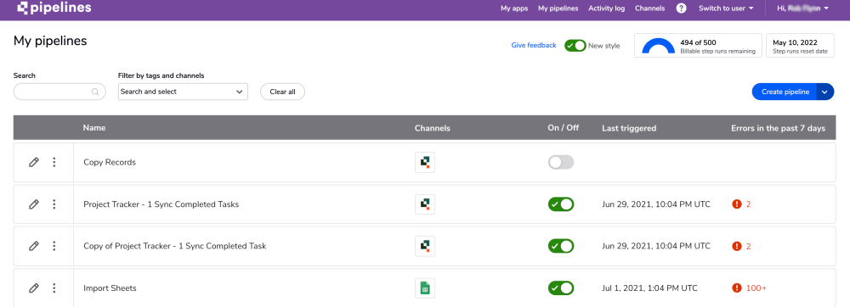Click the search magnifier icon in the Search box
850x307 pixels.
pyautogui.click(x=95, y=92)
